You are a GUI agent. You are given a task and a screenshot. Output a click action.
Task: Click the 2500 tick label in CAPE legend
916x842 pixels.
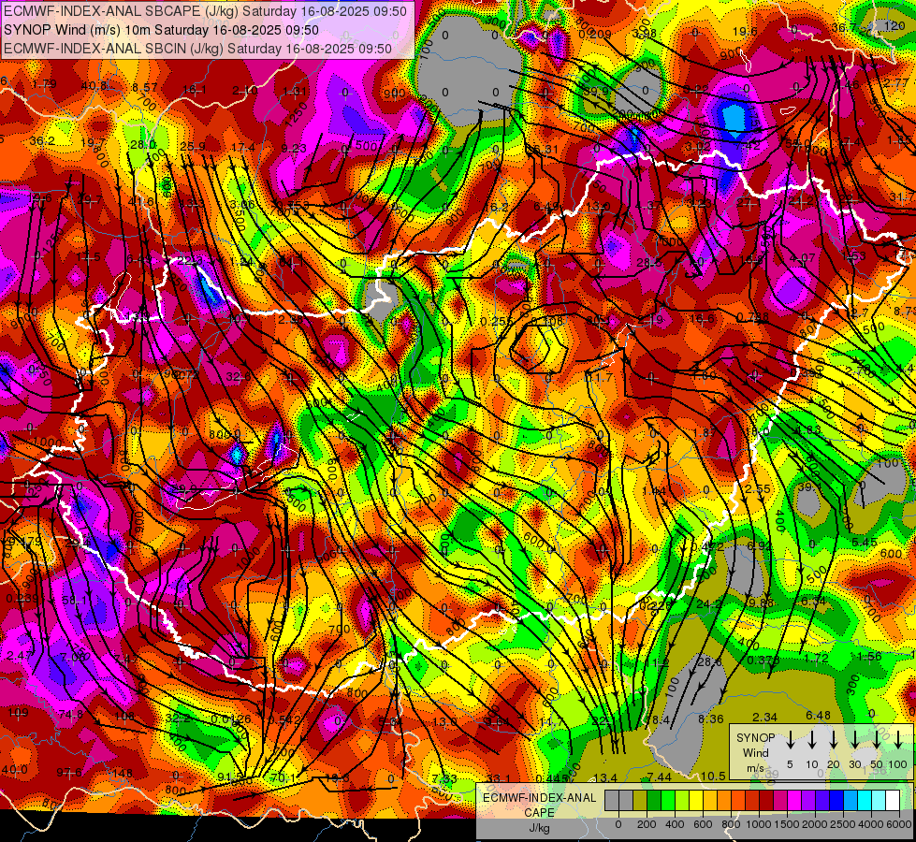(x=844, y=824)
